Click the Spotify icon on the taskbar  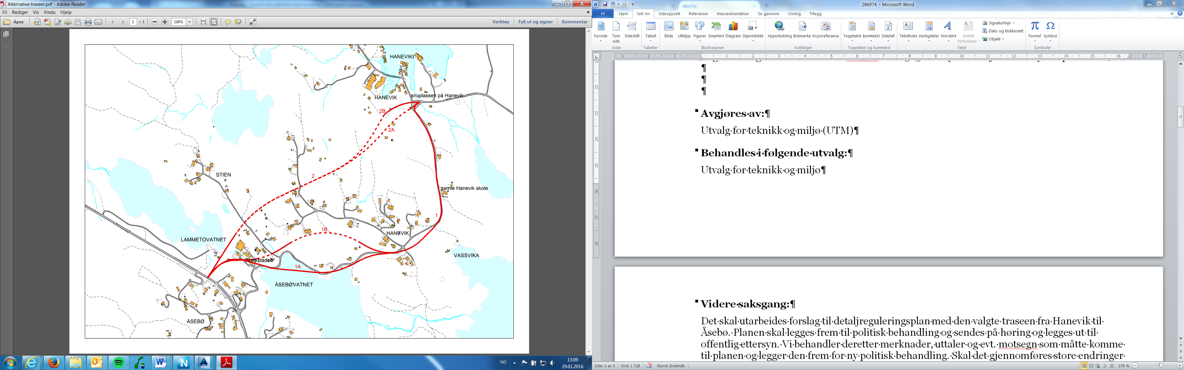pos(118,363)
